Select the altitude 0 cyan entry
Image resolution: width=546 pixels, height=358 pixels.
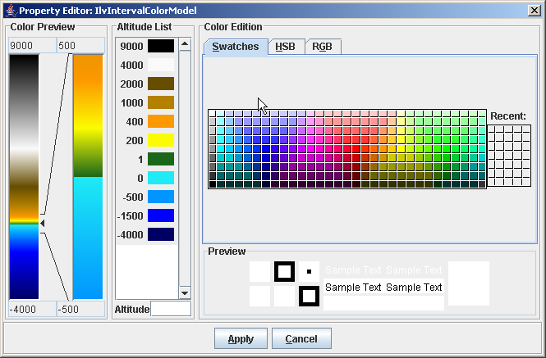(160, 179)
